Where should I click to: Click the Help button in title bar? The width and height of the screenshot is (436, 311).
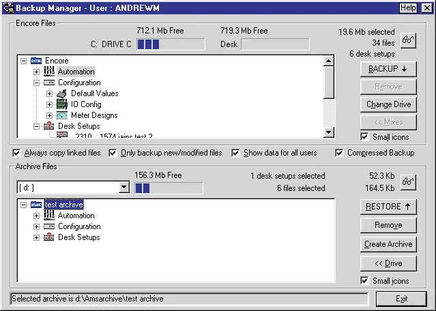tap(408, 8)
